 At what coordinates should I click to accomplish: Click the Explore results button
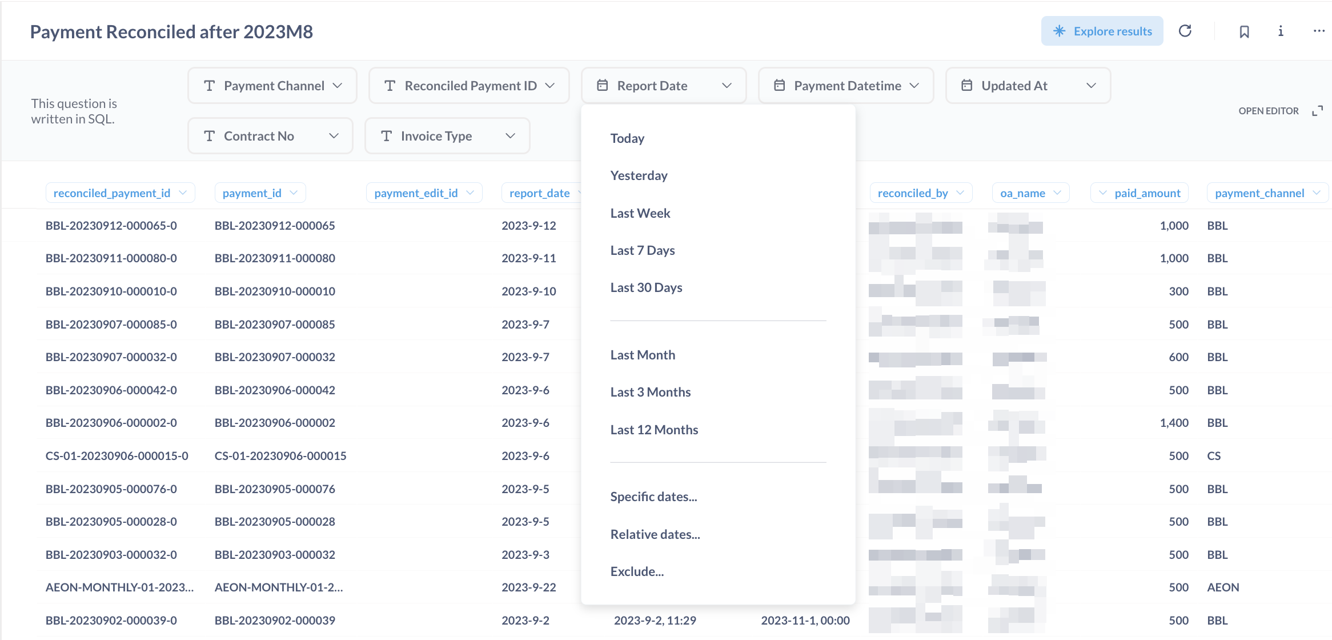(1102, 31)
